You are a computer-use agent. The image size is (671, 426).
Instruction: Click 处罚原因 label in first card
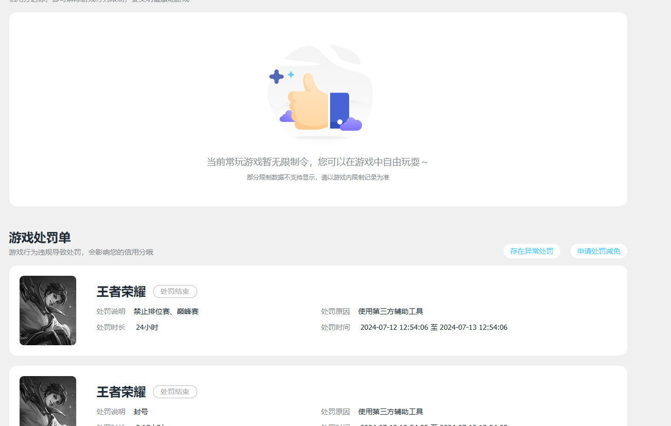335,311
